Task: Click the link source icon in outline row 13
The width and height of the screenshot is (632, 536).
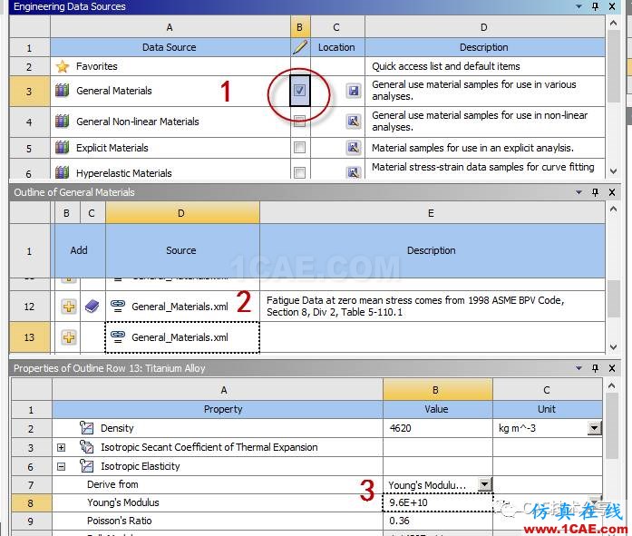Action: point(118,336)
